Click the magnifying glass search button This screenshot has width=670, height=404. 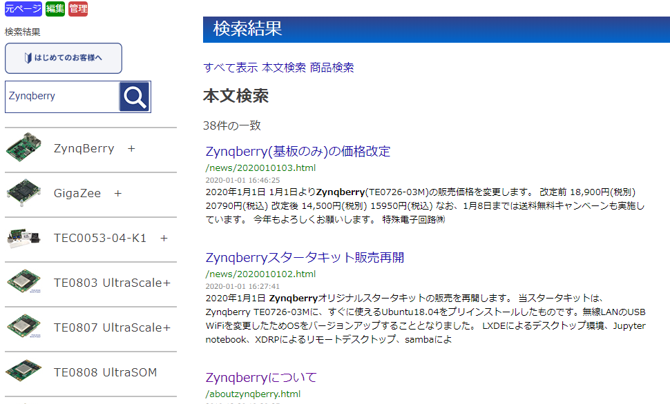134,97
